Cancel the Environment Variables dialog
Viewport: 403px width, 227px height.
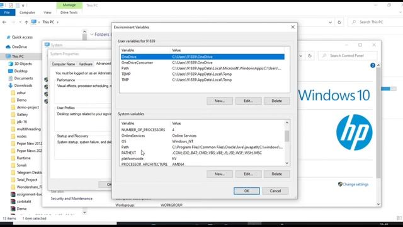coord(275,190)
